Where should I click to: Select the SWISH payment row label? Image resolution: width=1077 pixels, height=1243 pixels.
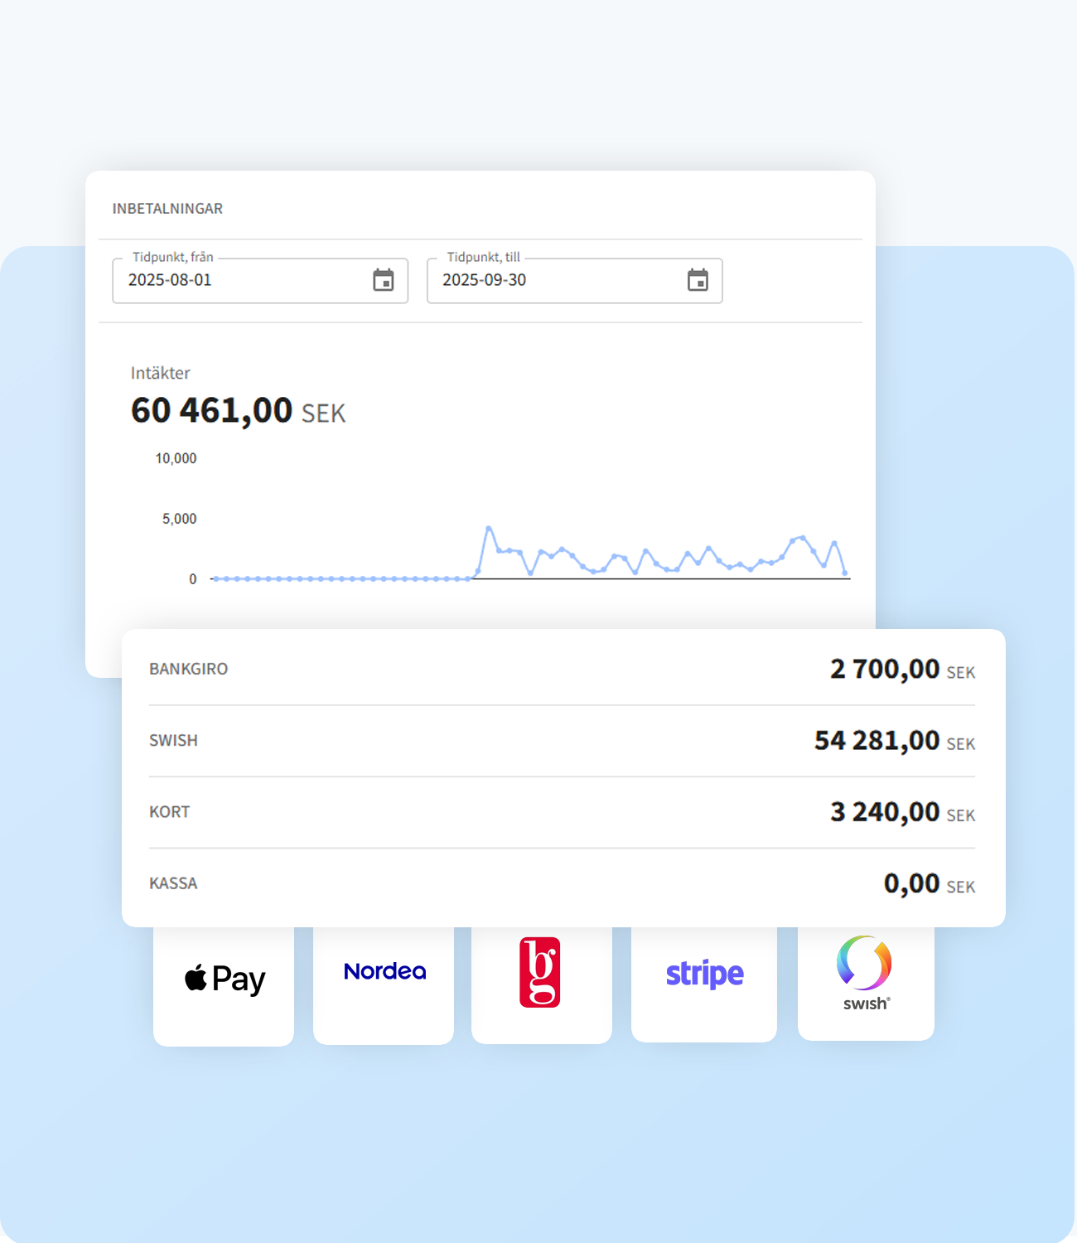coord(173,741)
